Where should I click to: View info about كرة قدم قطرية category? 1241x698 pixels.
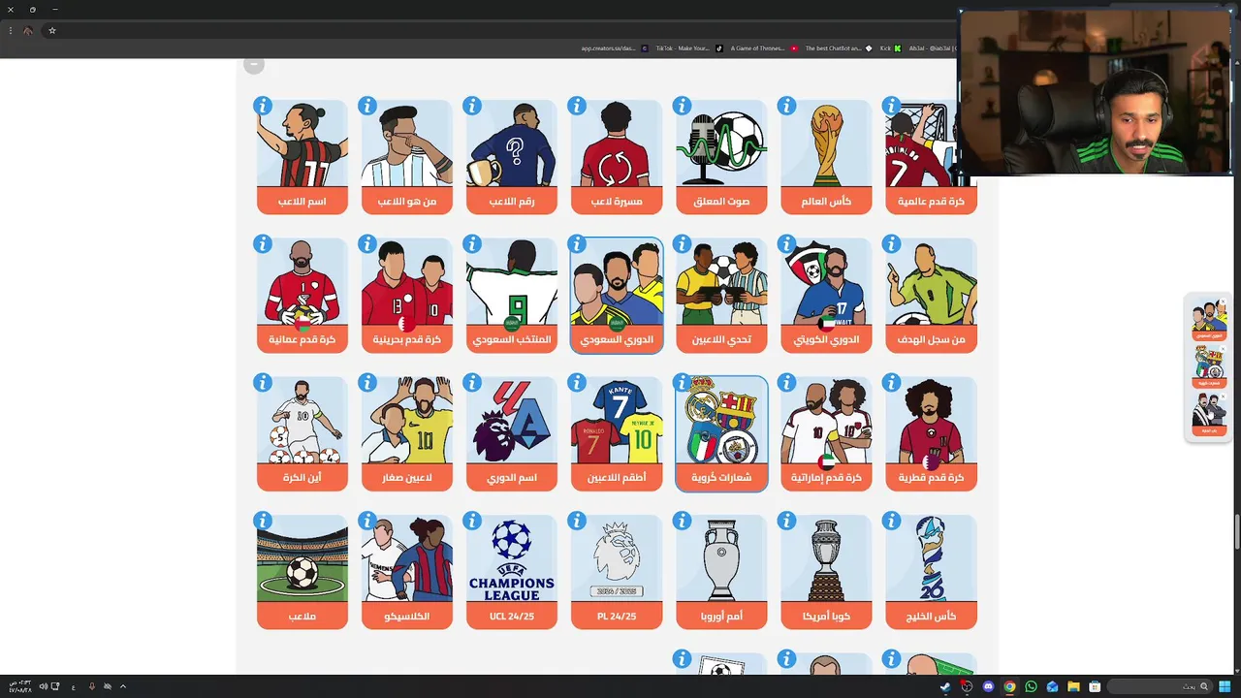pos(891,383)
